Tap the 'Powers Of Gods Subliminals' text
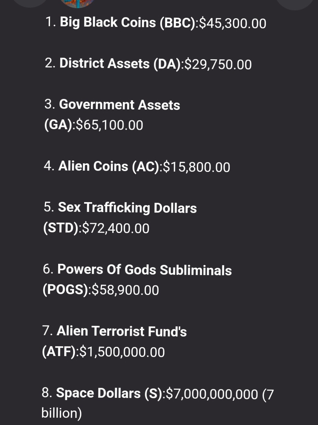The image size is (318, 425). click(x=144, y=270)
